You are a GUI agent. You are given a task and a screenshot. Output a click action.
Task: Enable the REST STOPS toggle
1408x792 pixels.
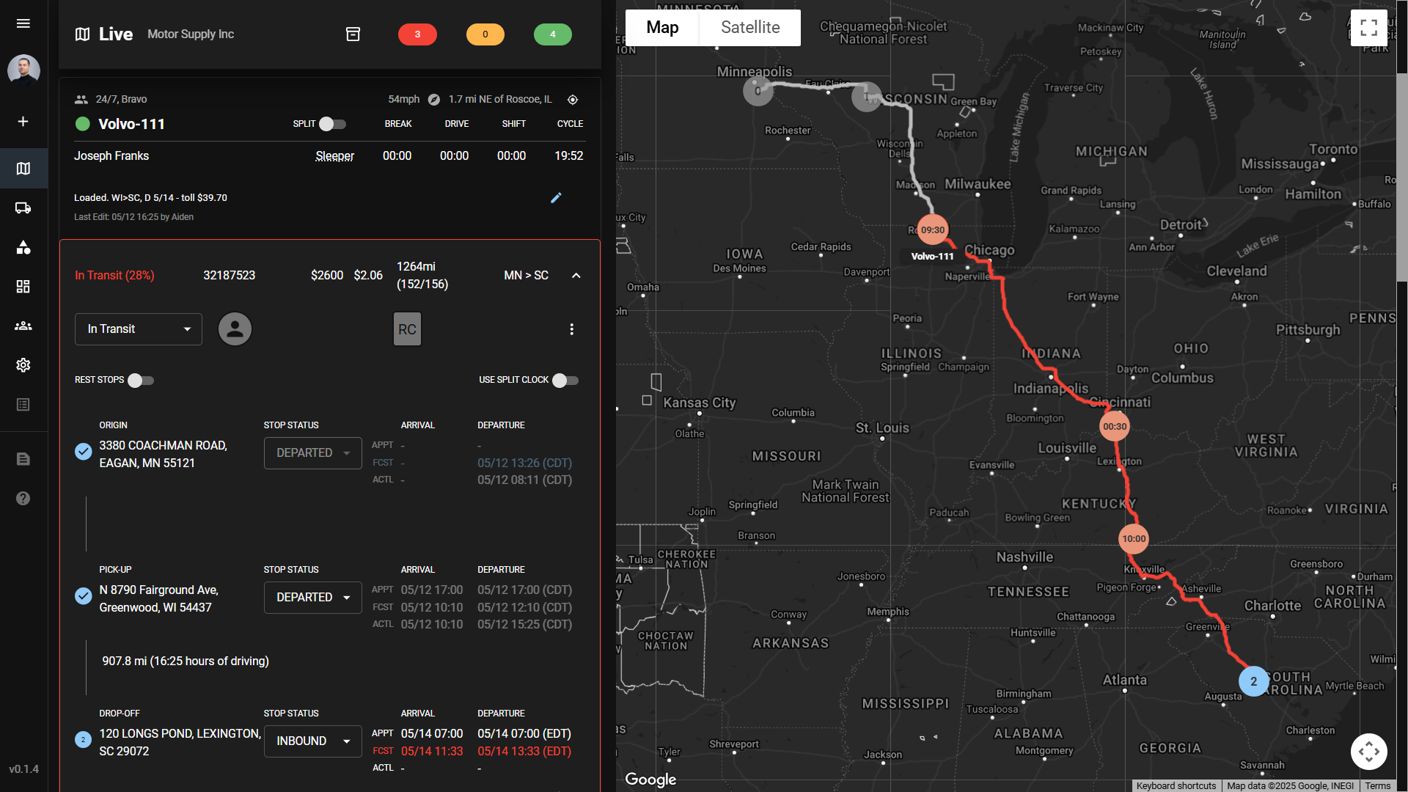(140, 381)
